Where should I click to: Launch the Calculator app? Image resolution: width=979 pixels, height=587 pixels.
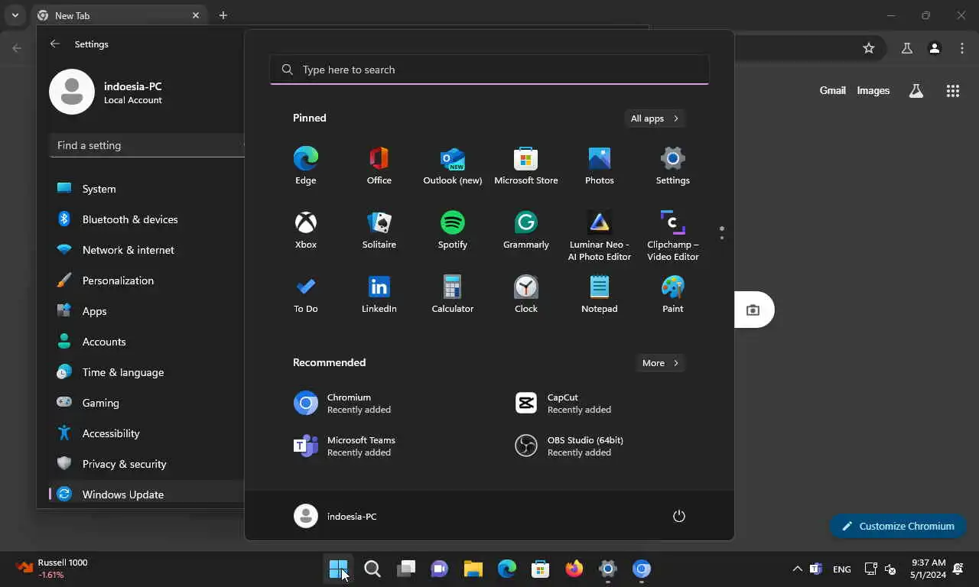tap(452, 294)
